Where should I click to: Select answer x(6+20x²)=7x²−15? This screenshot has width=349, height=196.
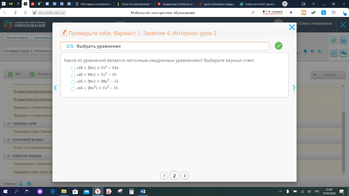tap(73, 89)
